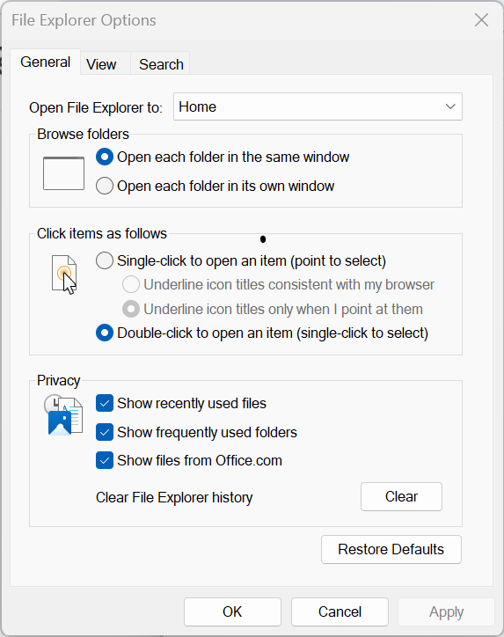Click the browse folders window icon
The height and width of the screenshot is (637, 504).
pos(63,173)
